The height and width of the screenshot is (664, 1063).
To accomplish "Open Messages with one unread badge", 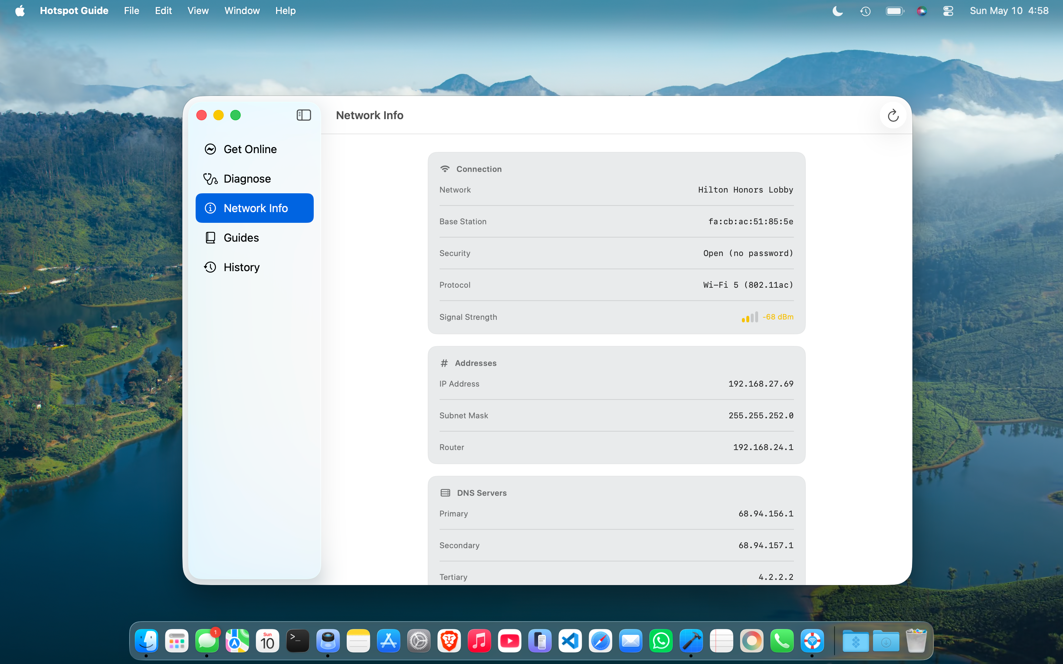I will tap(207, 641).
